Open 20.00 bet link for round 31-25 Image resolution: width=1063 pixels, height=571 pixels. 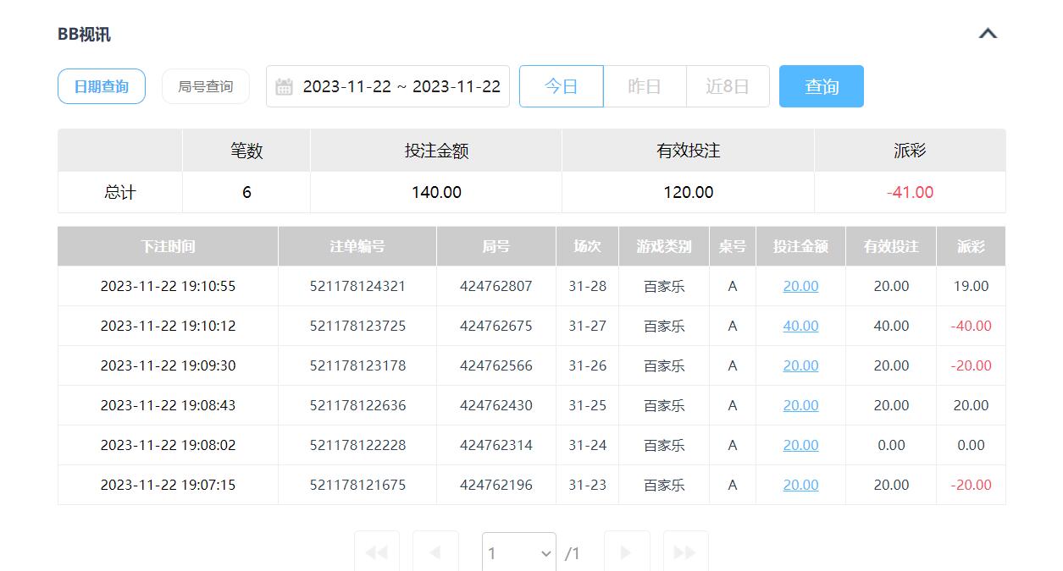click(800, 405)
